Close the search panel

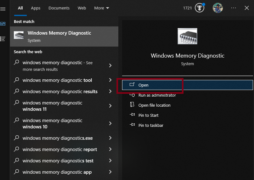pyautogui.click(x=247, y=8)
